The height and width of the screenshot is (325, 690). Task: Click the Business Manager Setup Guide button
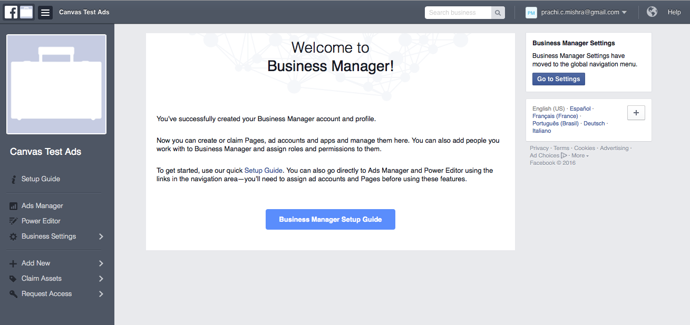pos(331,220)
